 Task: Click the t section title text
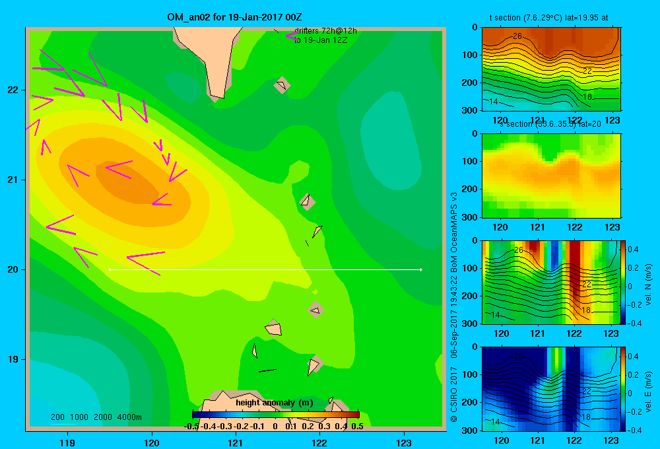pos(548,18)
